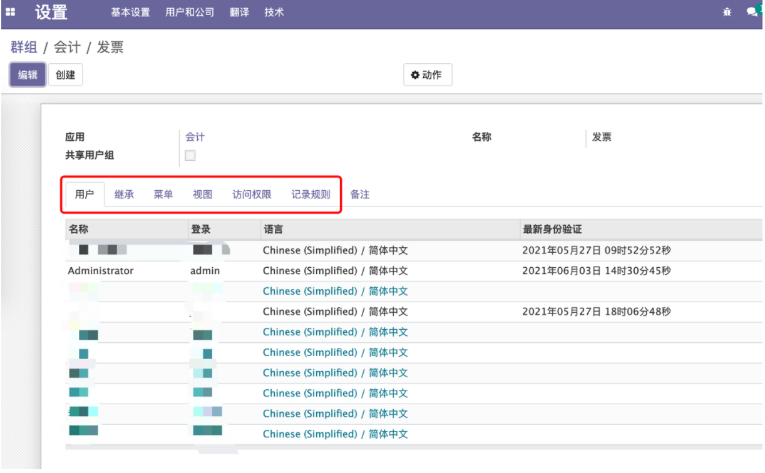This screenshot has width=765, height=473.
Task: Switch to the 菜单 tab
Action: (163, 195)
